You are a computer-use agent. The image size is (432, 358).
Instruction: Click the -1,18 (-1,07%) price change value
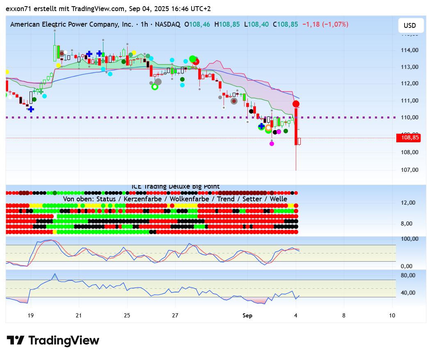325,25
